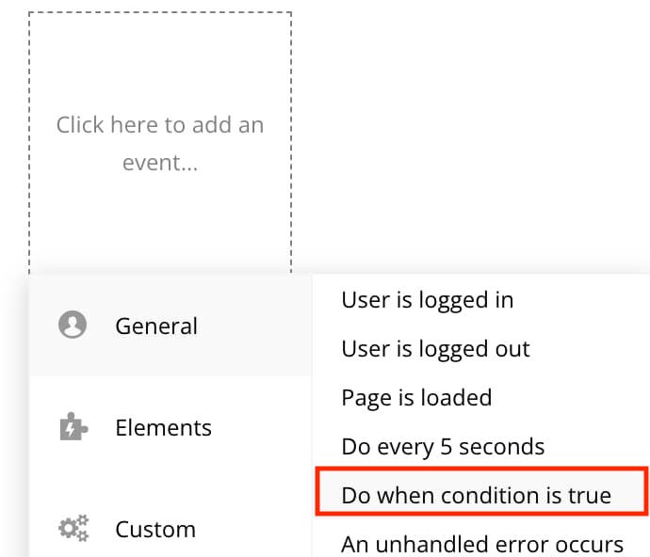Click 'Click here to add an event' text

tap(160, 143)
